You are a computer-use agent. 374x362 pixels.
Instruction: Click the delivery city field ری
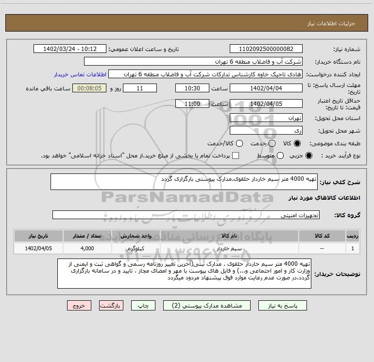266,131
